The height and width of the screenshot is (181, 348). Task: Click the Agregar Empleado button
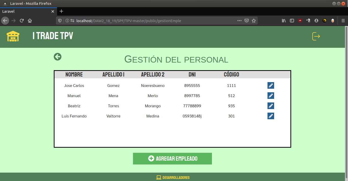[172, 159]
